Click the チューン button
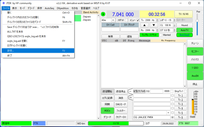 pos(195,43)
